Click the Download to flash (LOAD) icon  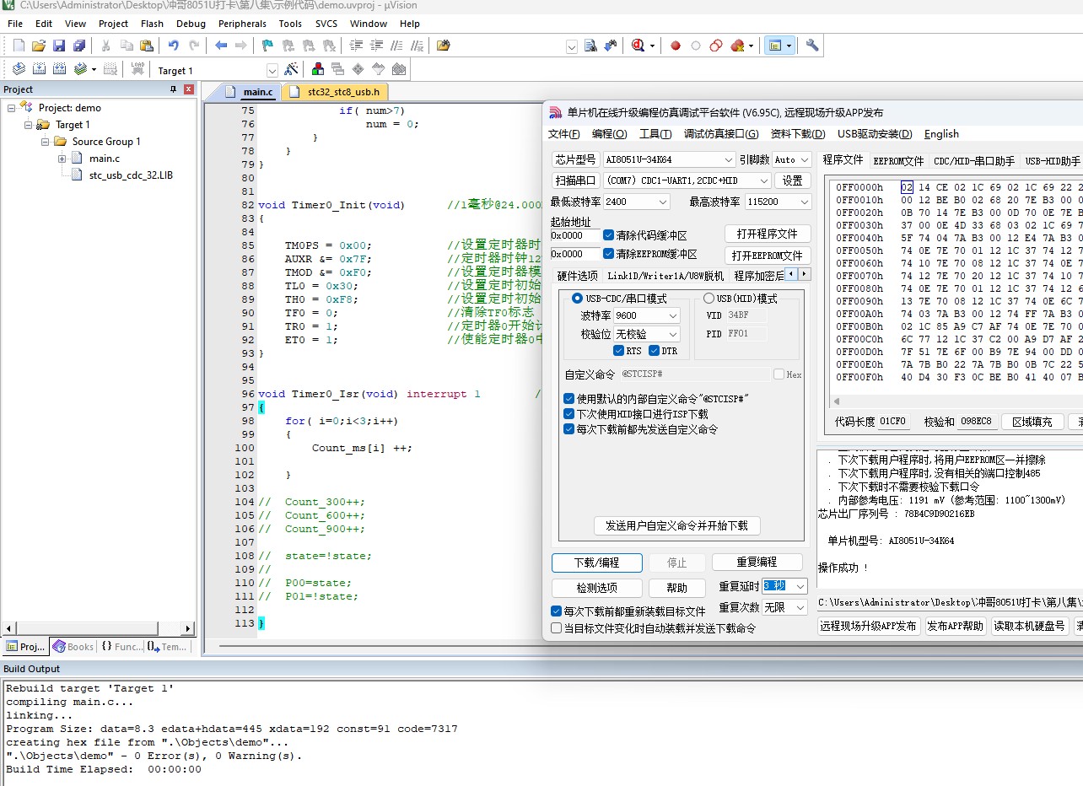point(137,70)
